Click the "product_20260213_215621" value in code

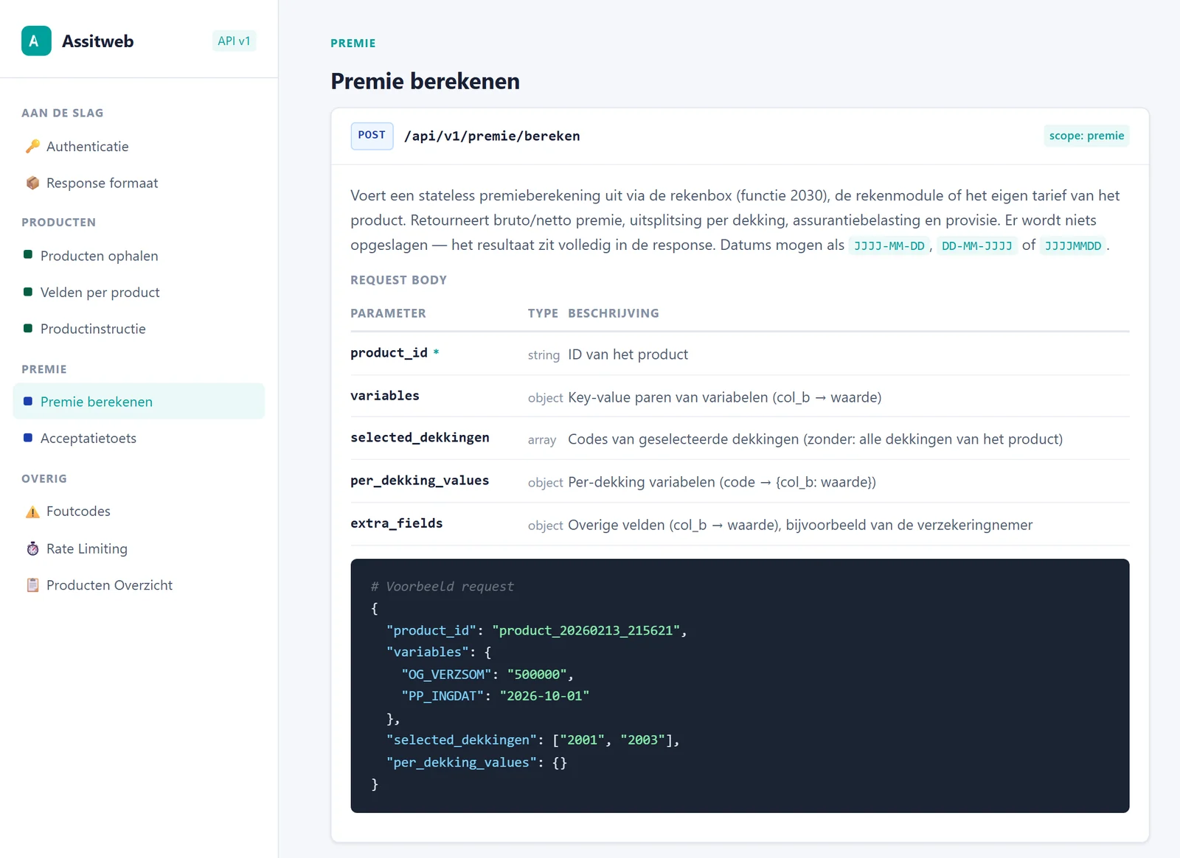pos(586,630)
